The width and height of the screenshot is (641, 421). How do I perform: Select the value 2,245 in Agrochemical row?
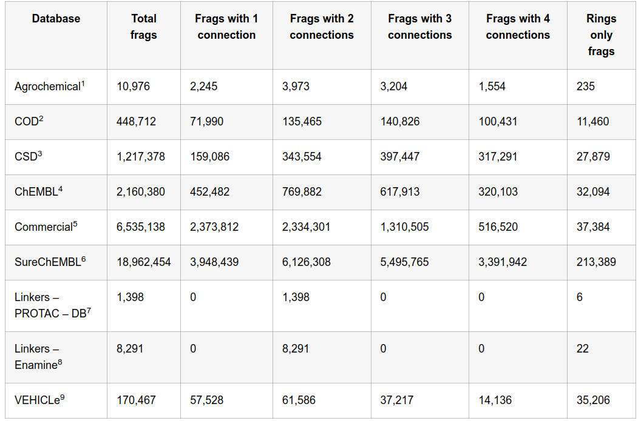[x=203, y=87]
